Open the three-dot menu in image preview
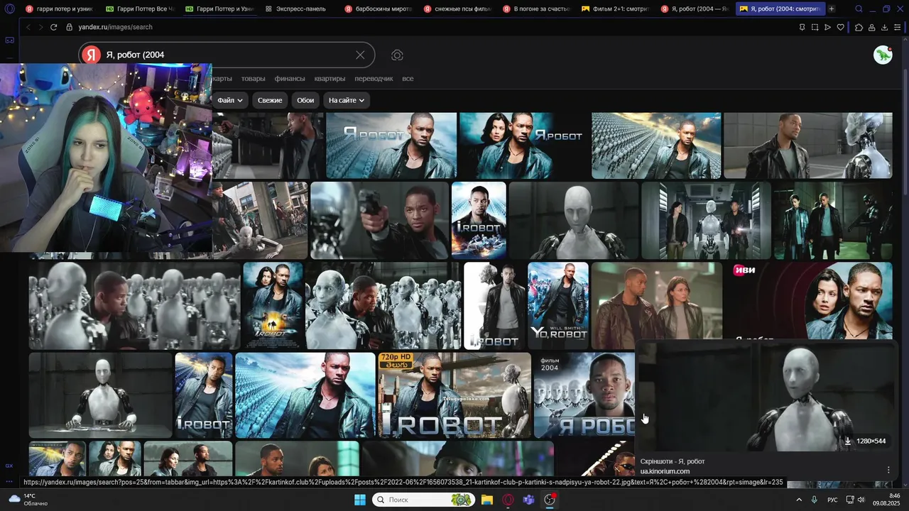 (x=888, y=470)
